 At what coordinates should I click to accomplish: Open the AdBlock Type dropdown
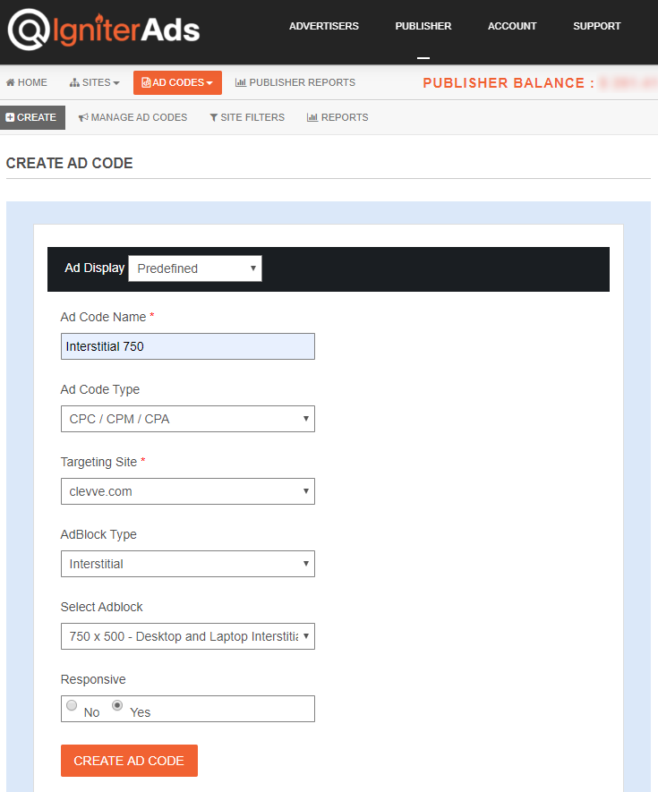[x=187, y=564]
